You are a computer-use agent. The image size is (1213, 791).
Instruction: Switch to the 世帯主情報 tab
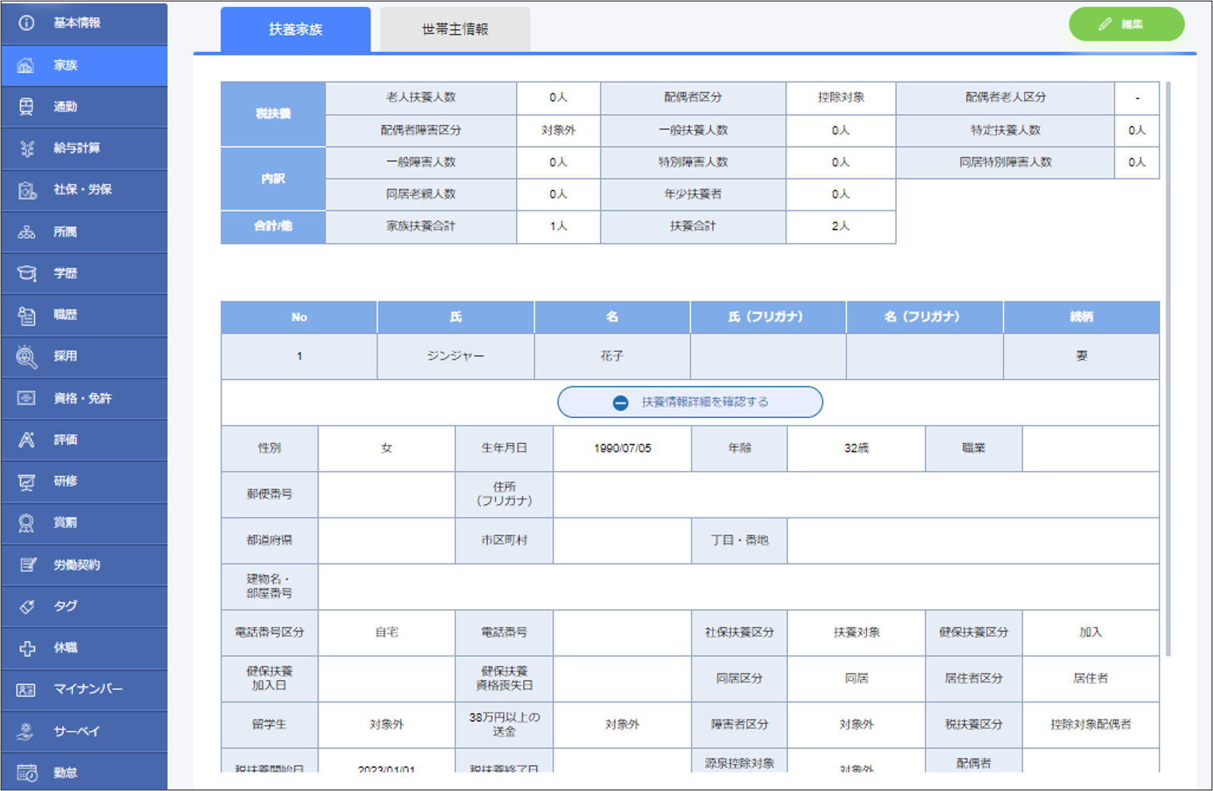click(455, 30)
